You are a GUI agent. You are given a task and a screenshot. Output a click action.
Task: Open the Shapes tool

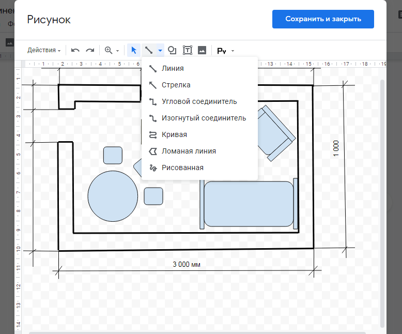tap(172, 50)
